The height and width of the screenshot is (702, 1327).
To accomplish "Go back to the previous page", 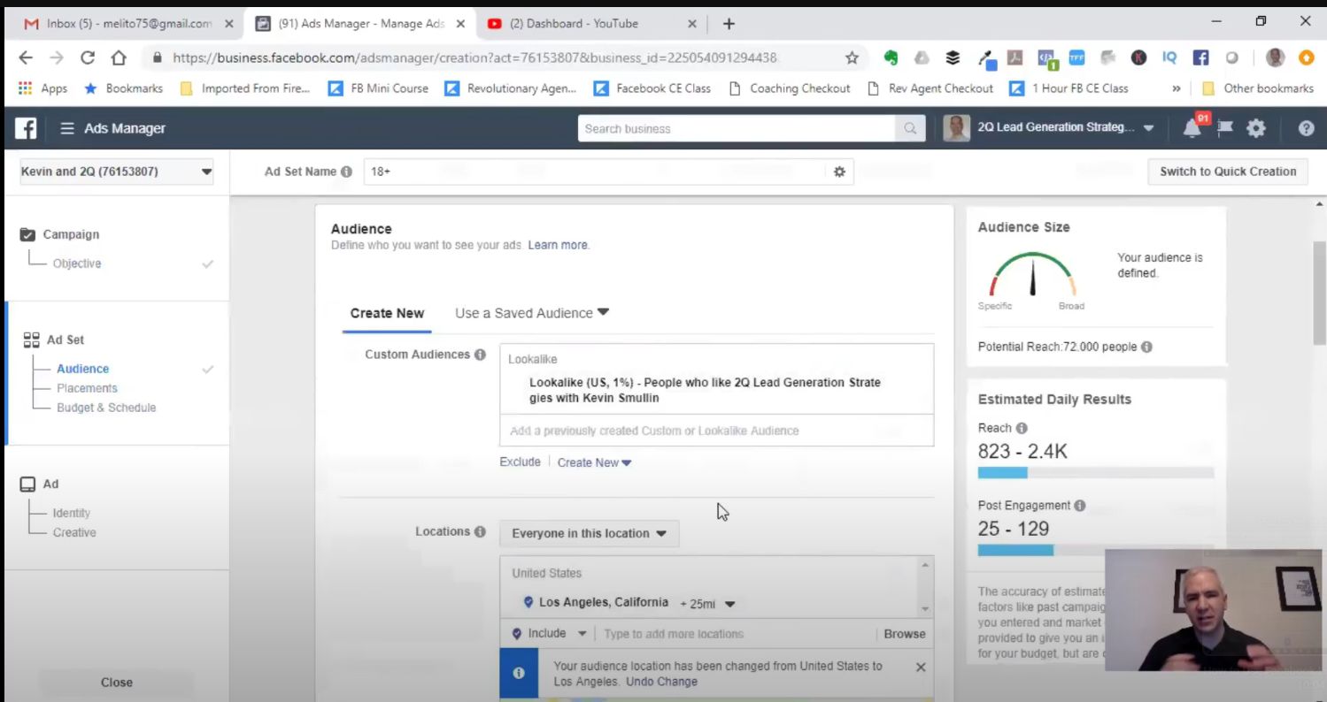I will 26,57.
